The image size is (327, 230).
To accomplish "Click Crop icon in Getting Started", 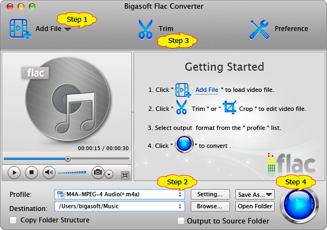I will tap(229, 107).
